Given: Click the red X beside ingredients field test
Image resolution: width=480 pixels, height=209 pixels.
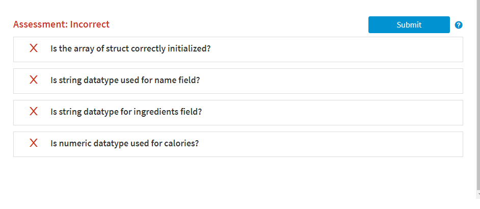Looking at the screenshot, I should pos(34,111).
